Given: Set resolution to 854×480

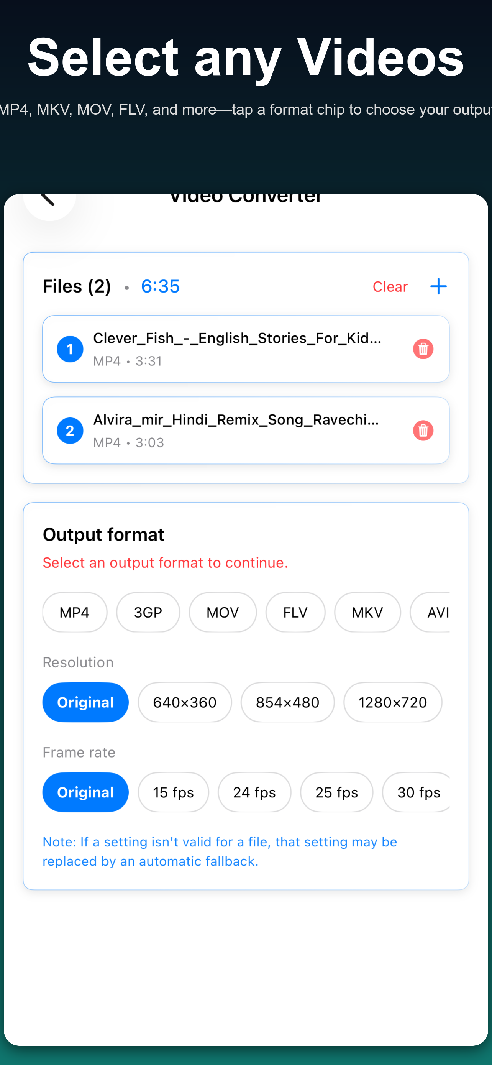Looking at the screenshot, I should pyautogui.click(x=287, y=702).
